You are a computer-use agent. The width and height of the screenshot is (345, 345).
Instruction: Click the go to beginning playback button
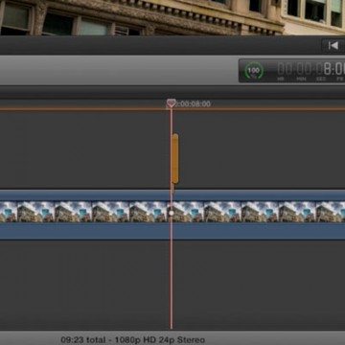point(333,46)
